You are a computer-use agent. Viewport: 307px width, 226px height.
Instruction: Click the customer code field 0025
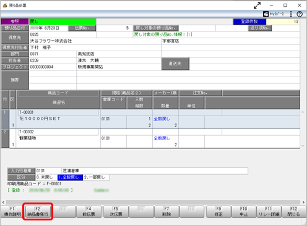click(63, 35)
